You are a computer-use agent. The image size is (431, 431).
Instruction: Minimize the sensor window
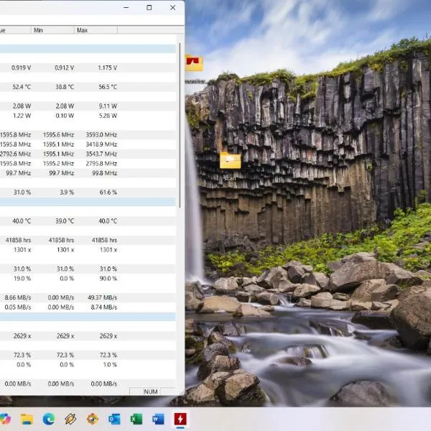point(126,7)
